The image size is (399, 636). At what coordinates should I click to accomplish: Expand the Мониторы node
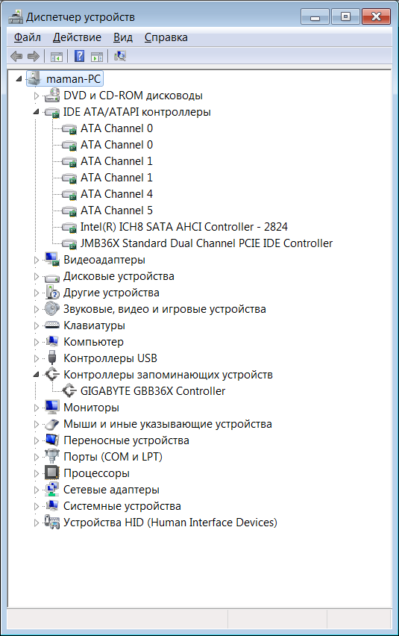coord(36,408)
